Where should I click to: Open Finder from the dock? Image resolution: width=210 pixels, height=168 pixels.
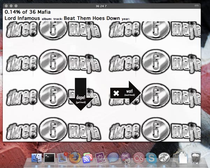36,158
